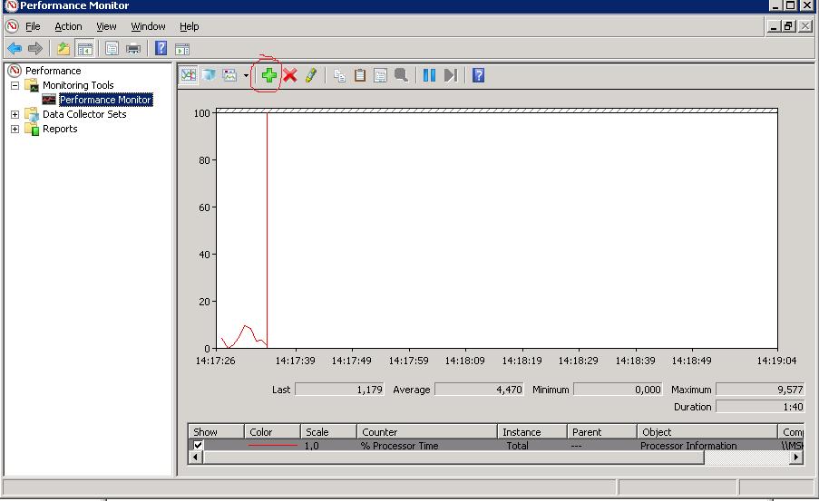
Task: Click the Minimum value field 0,000
Action: pyautogui.click(x=618, y=390)
